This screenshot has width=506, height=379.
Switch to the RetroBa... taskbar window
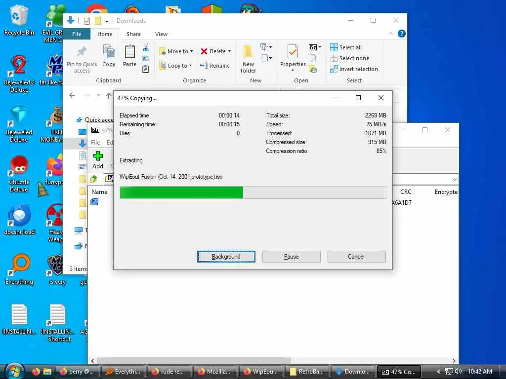307,372
